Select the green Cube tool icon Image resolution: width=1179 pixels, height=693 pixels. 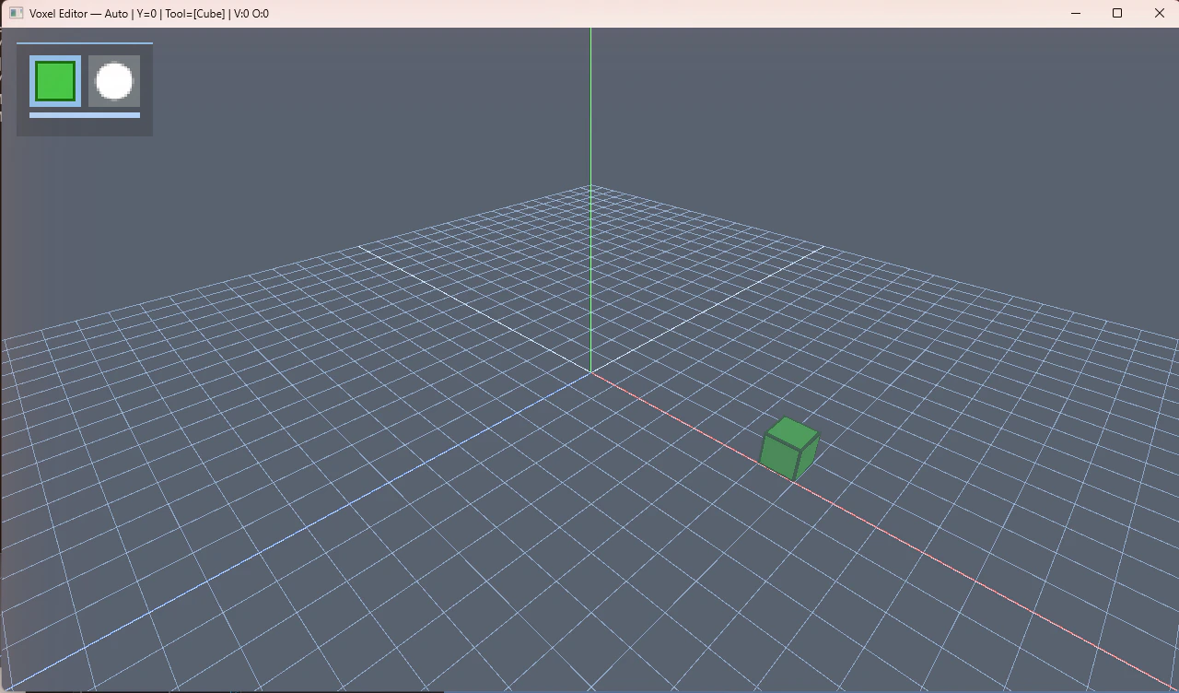[55, 81]
